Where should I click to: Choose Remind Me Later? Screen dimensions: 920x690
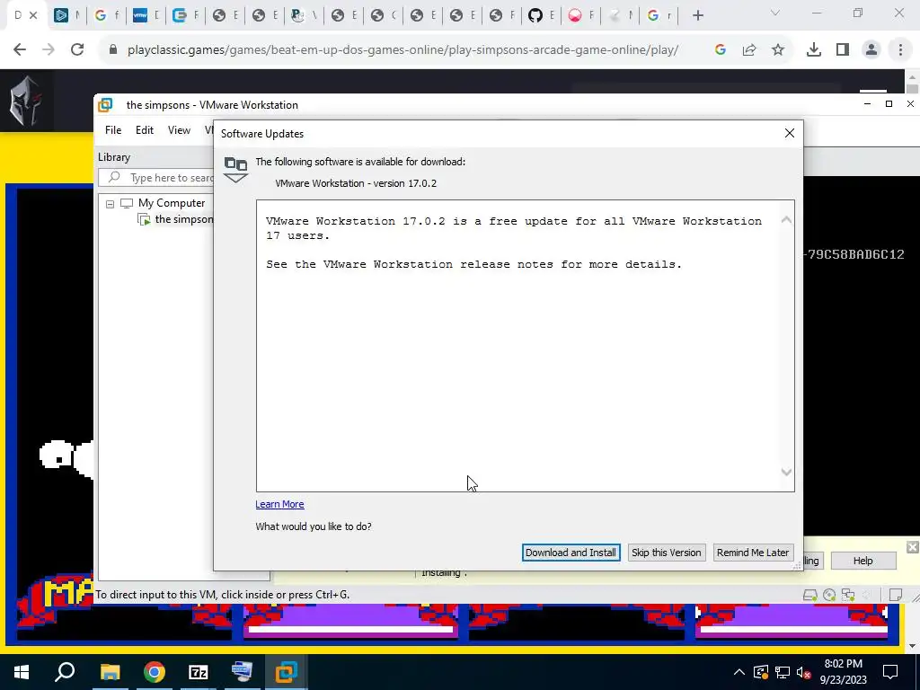pos(753,553)
